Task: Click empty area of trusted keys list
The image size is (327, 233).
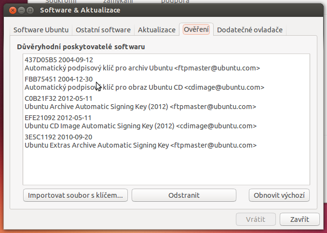Action: [166, 167]
